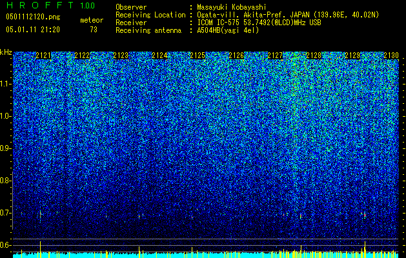Screen dimensions: 406x258
Task: Click the time marker 2130
Action: click(x=391, y=55)
